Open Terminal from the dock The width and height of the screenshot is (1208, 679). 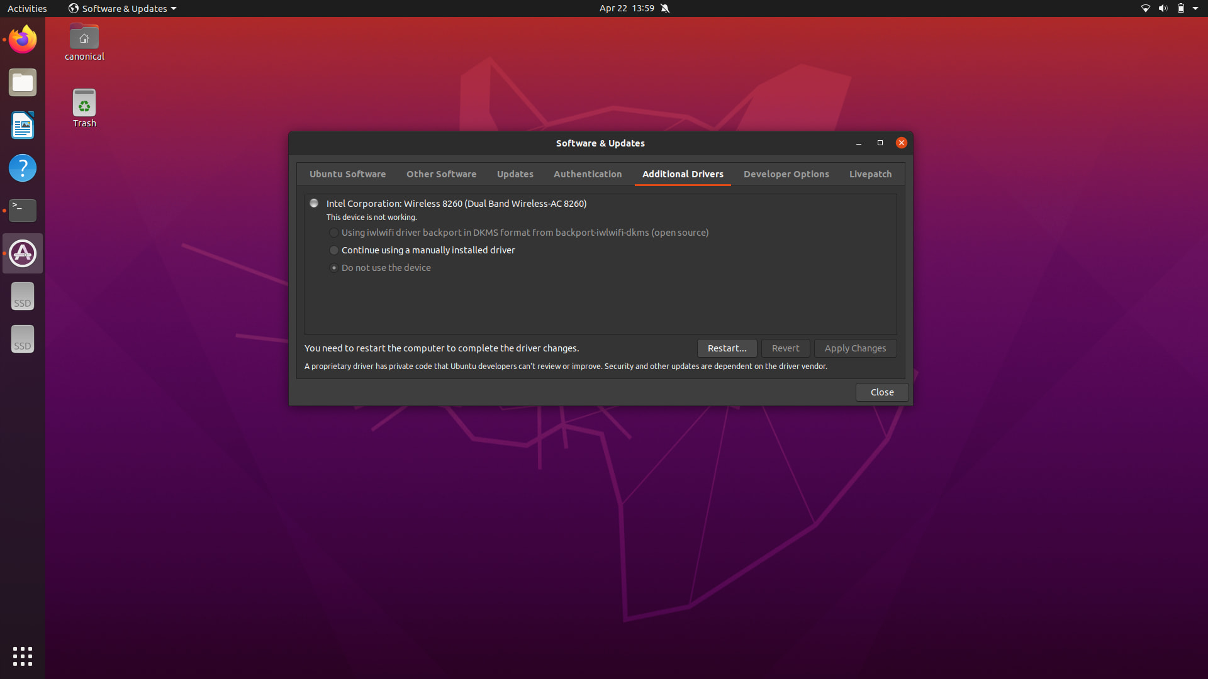click(23, 211)
